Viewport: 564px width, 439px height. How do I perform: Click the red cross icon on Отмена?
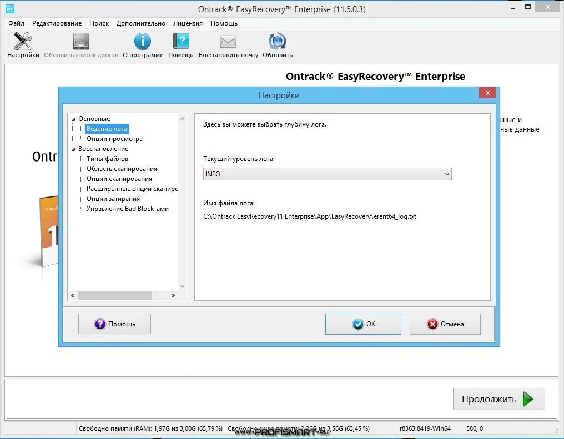[x=432, y=324]
